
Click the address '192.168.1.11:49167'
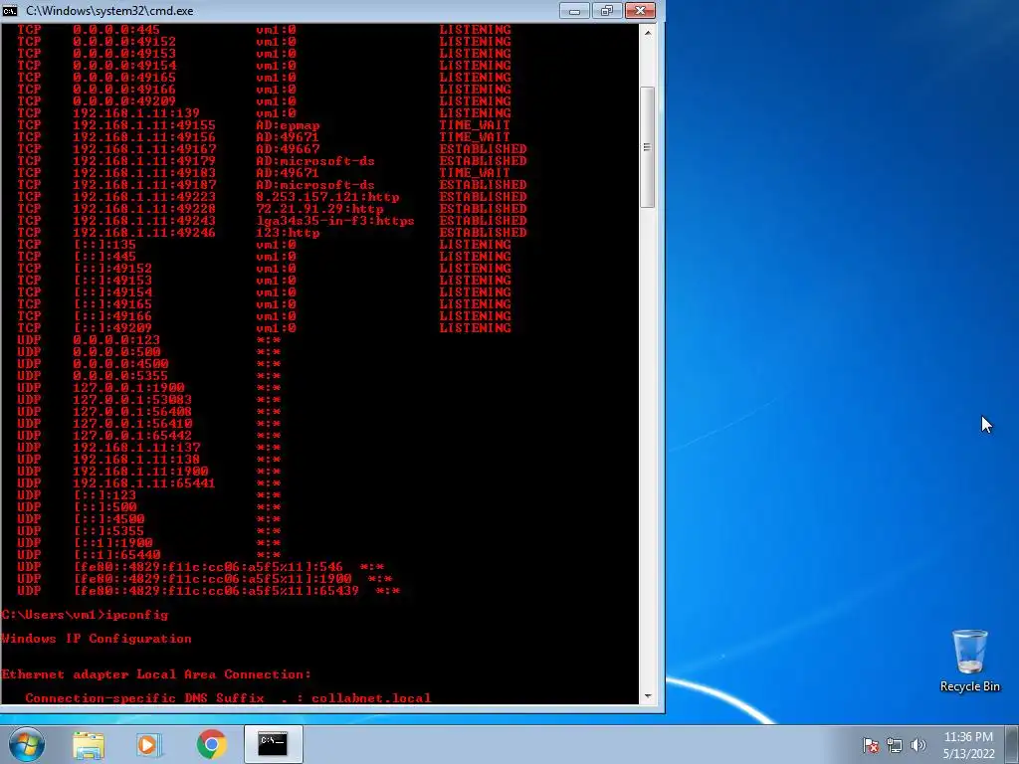143,149
